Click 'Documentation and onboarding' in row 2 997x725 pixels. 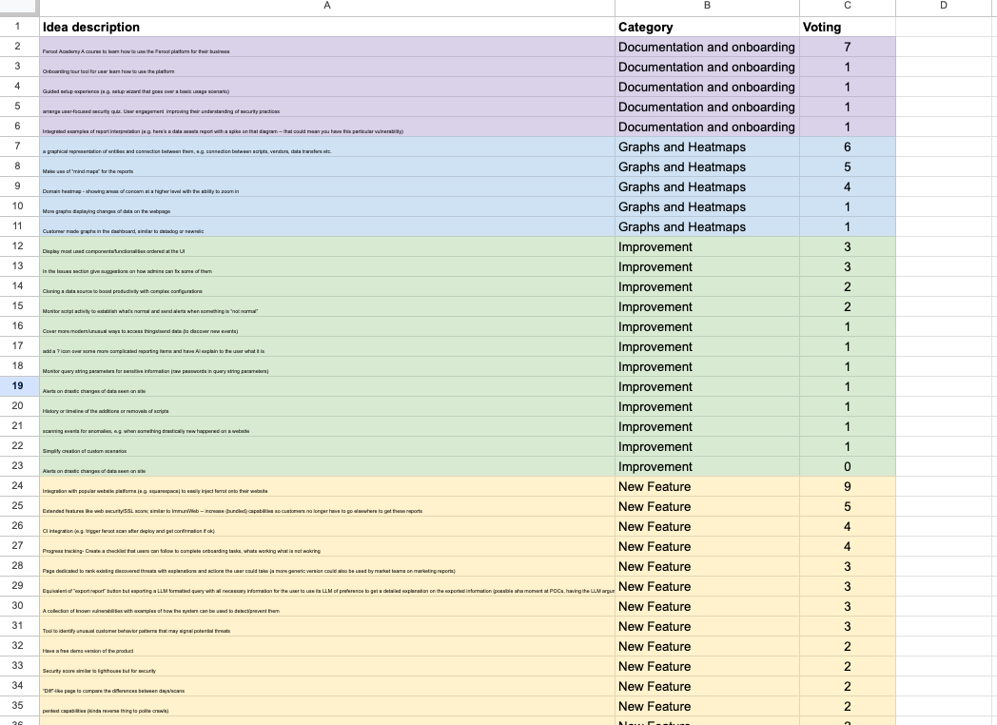point(707,47)
